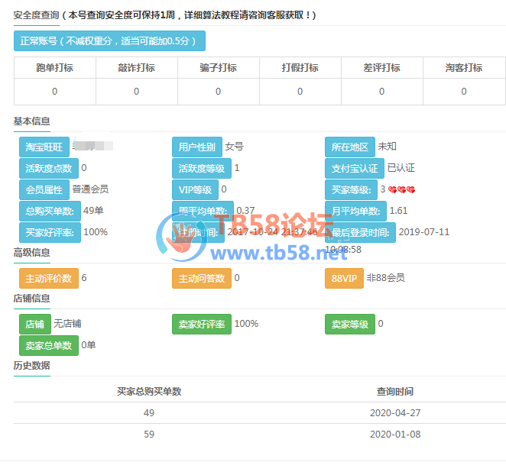This screenshot has height=475, width=506.
Task: Click the 2020-04-27 history row date
Action: pyautogui.click(x=394, y=413)
